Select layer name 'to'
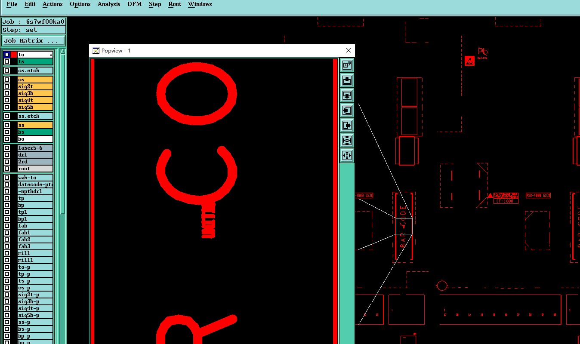This screenshot has width=580, height=344. point(35,55)
